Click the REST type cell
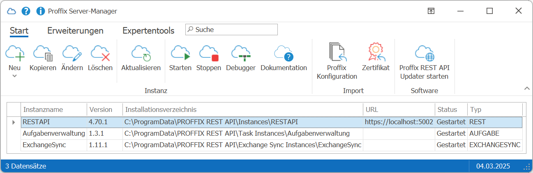Image resolution: width=533 pixels, height=173 pixels. pyautogui.click(x=495, y=122)
